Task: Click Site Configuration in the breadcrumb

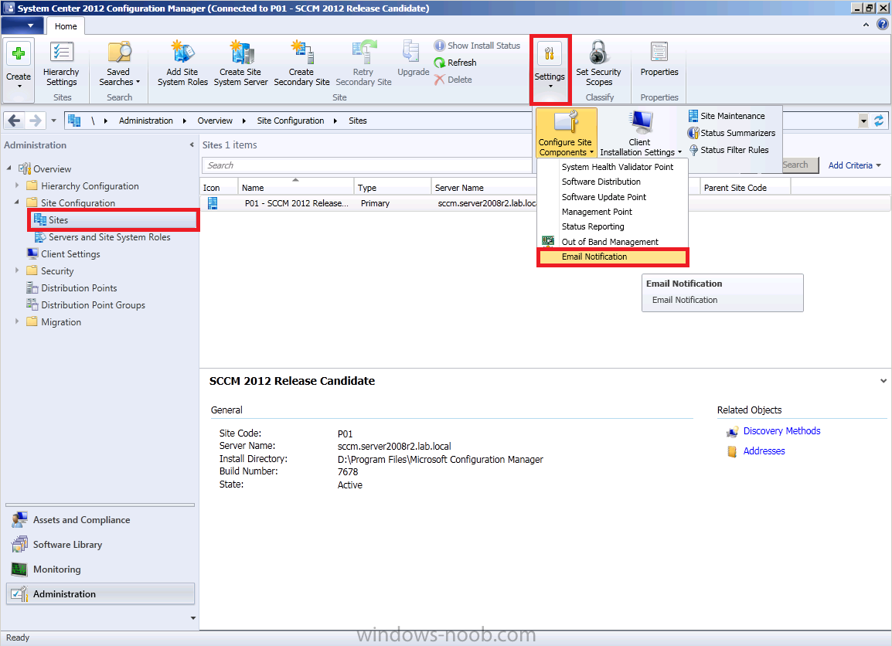Action: 291,121
